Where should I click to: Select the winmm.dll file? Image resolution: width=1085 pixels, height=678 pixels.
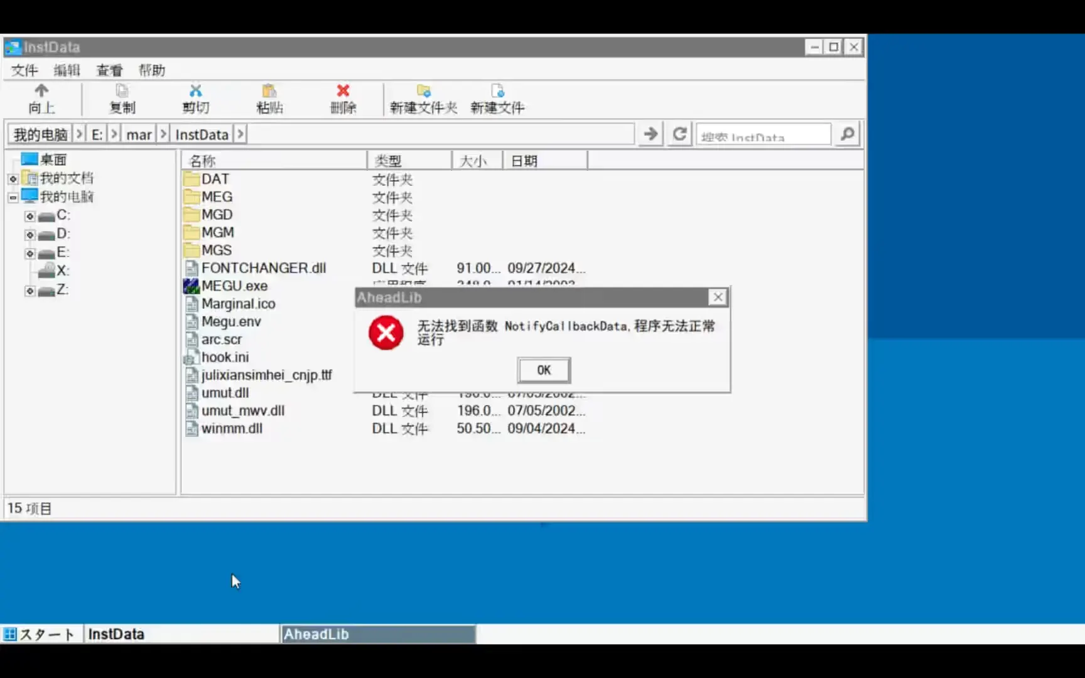[232, 429]
